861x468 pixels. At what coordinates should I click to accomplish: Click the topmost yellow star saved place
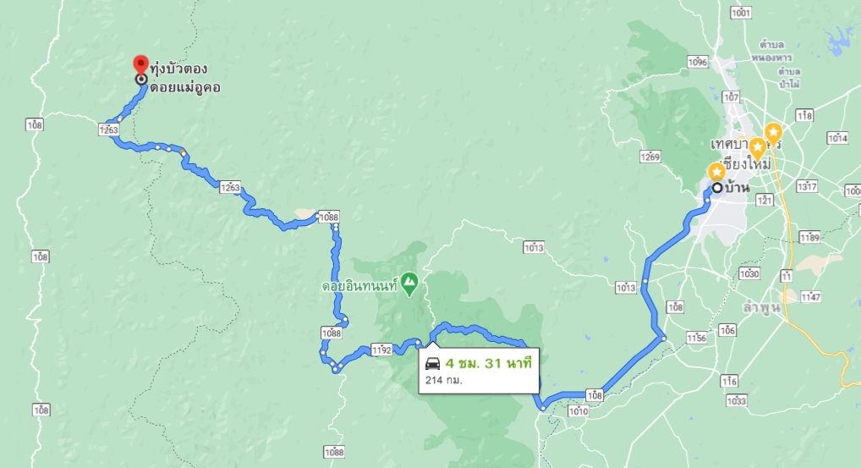(774, 133)
